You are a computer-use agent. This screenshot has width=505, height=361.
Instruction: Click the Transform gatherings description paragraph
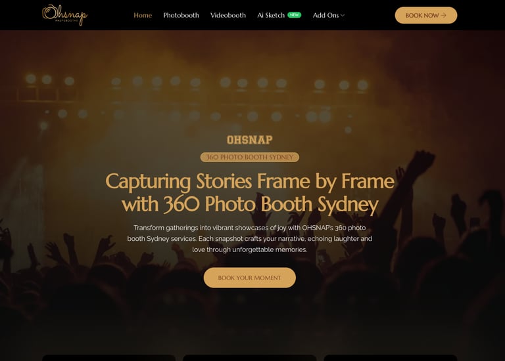tap(250, 238)
